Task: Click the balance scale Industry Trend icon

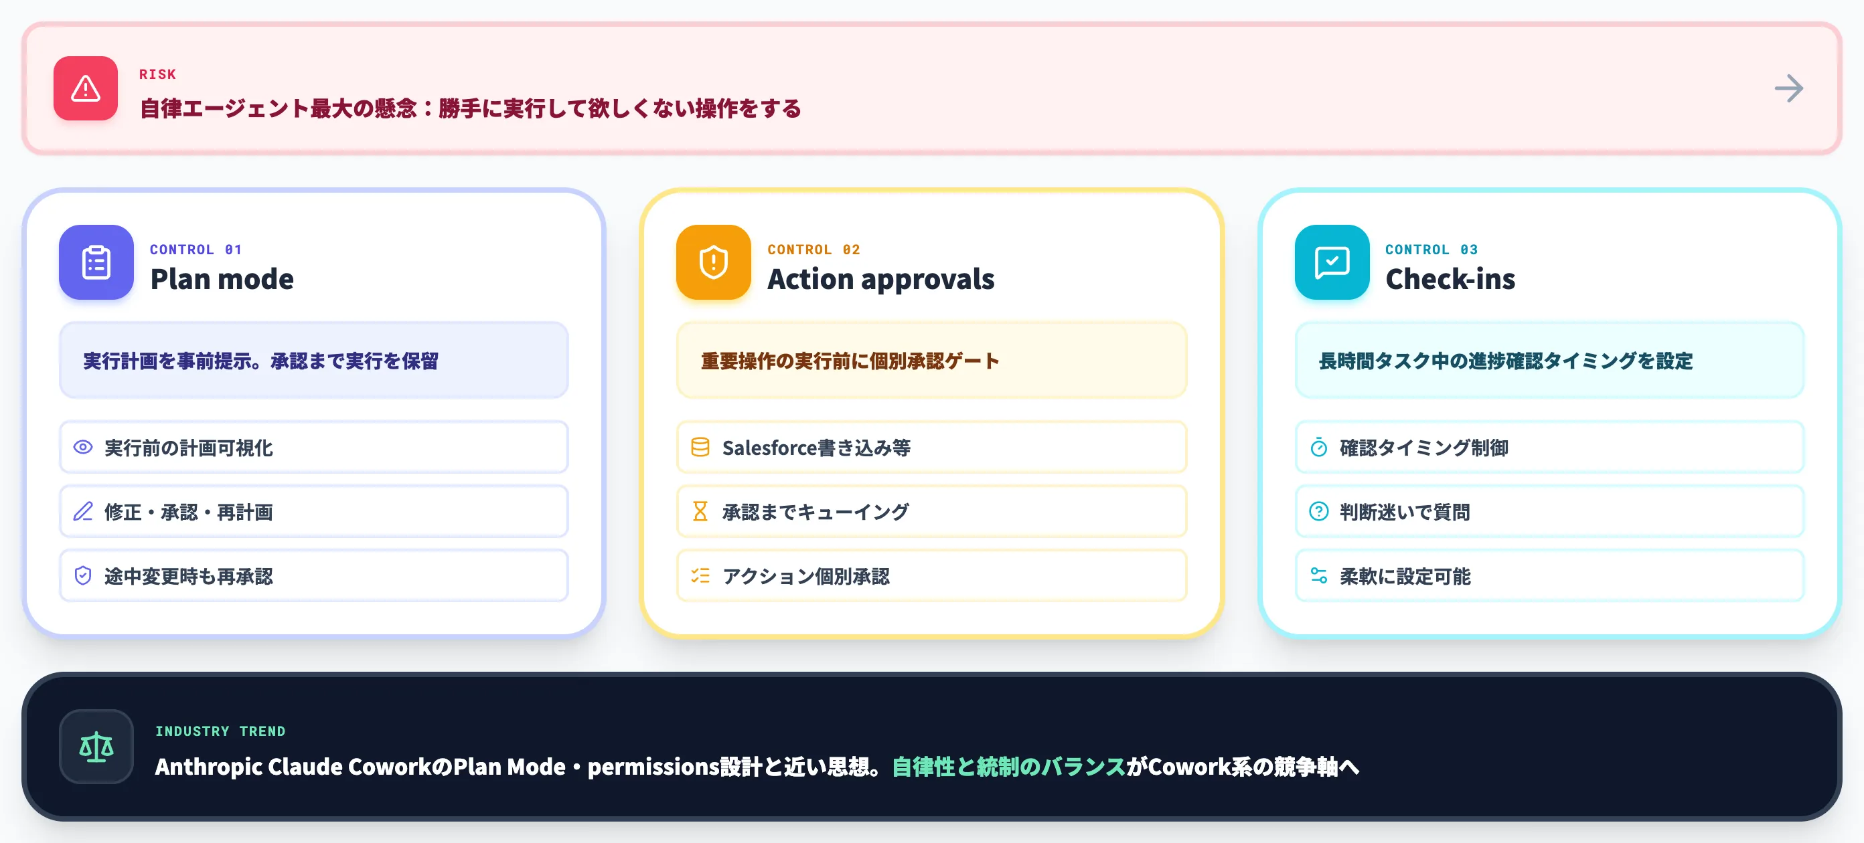Action: (96, 747)
